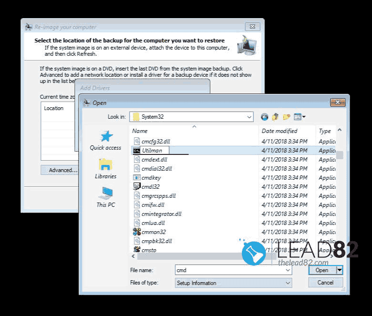Select the cmdial32.dll file icon
372x316 pixels.
pos(137,168)
